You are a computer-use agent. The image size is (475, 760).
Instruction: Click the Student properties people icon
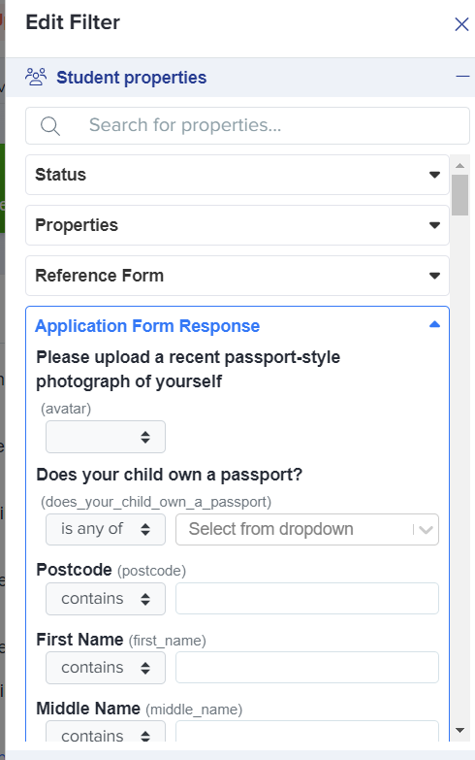click(x=36, y=77)
